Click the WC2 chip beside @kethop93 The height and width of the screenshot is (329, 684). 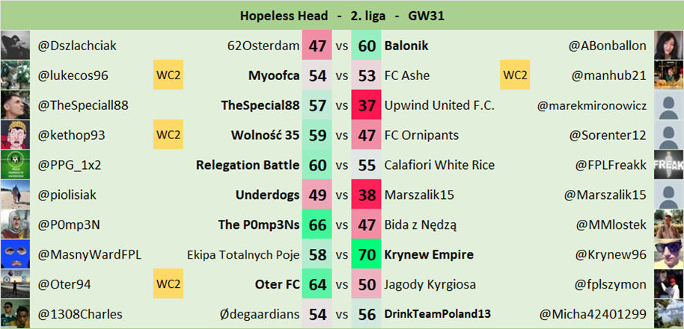tap(168, 135)
